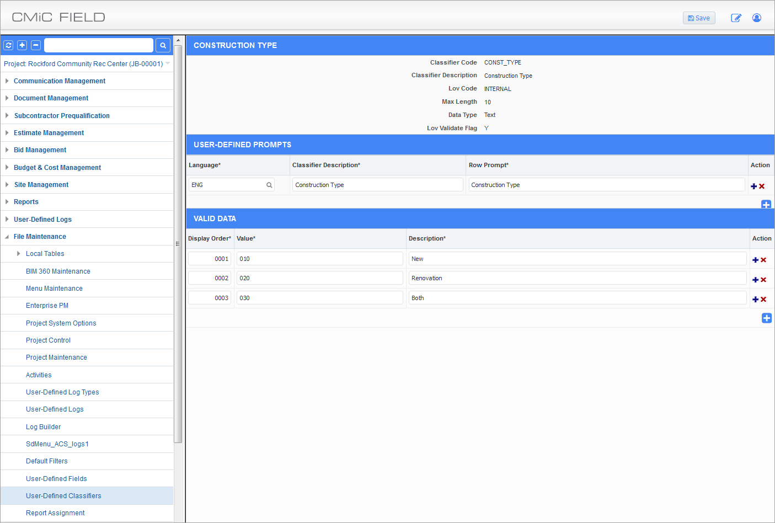Click the collapse all tree nodes icon

click(36, 45)
